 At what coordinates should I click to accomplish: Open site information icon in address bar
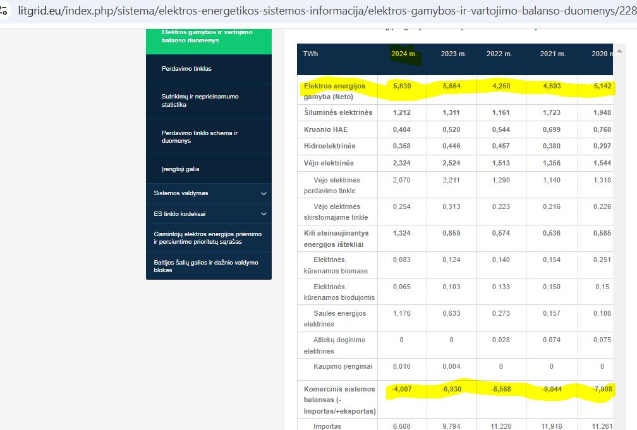tap(3, 10)
